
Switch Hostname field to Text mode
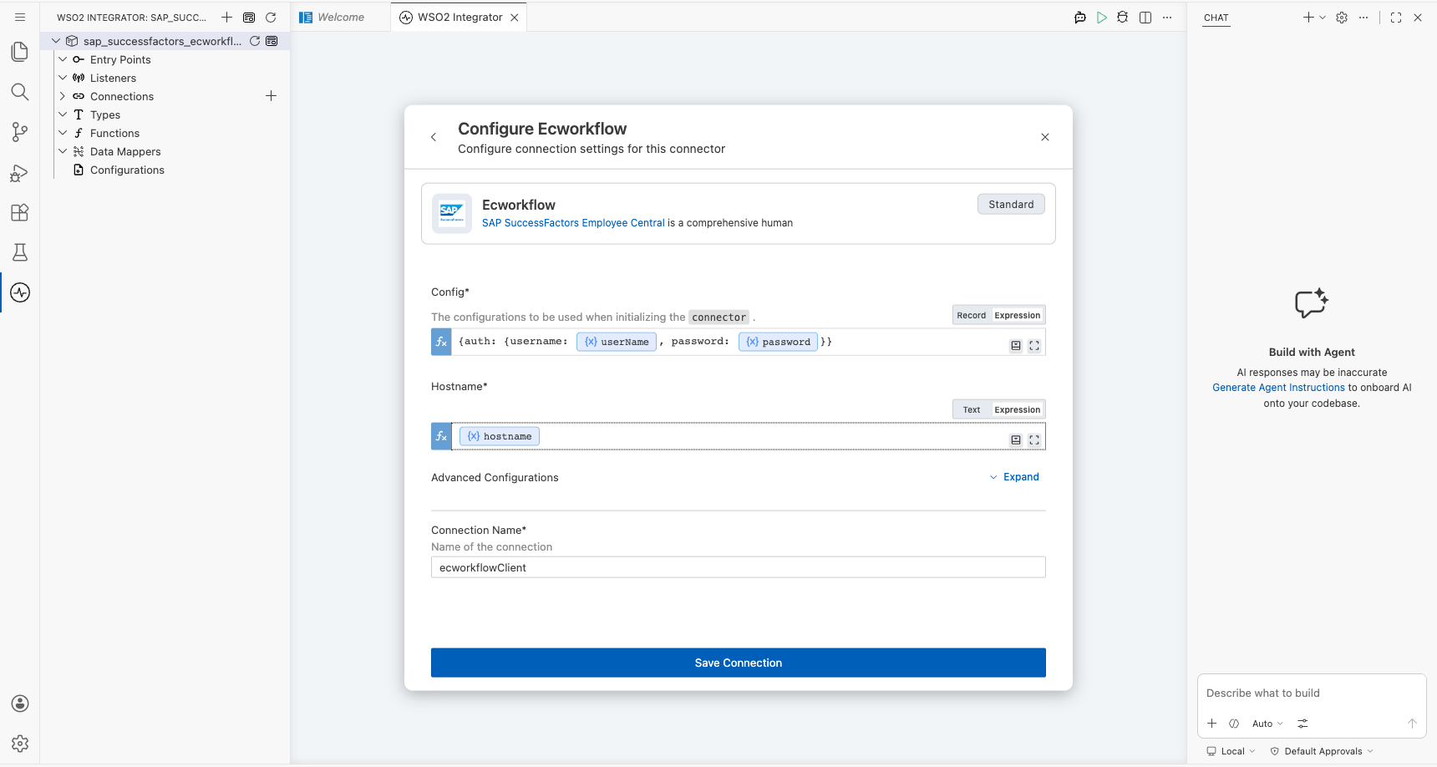tap(972, 410)
